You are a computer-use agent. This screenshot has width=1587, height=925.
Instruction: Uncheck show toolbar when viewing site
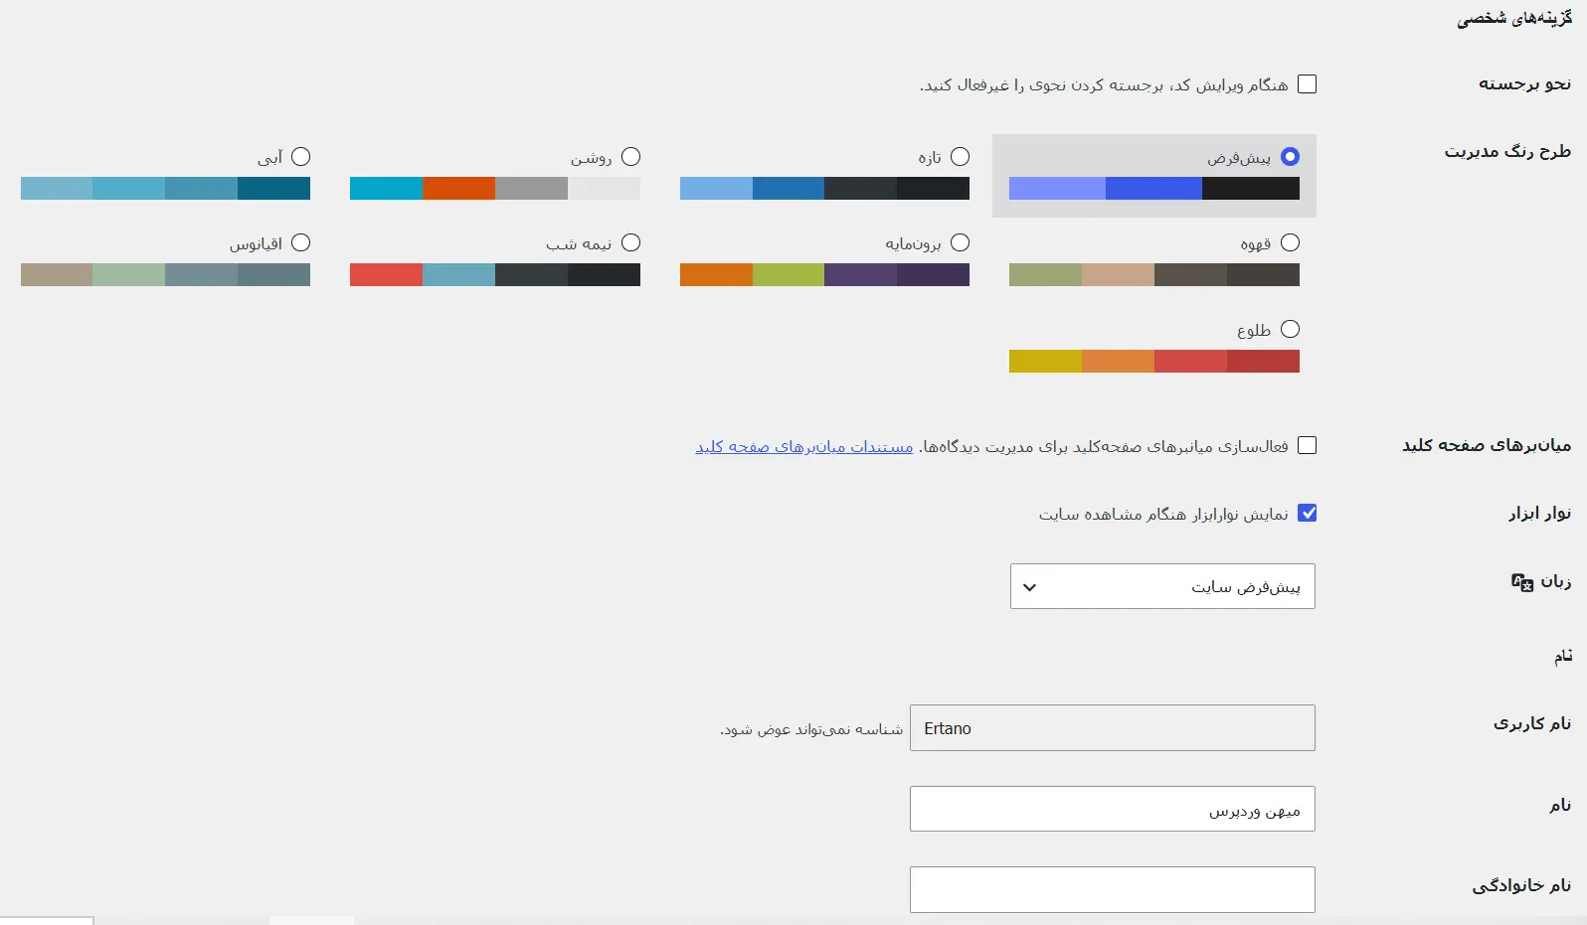(x=1307, y=514)
